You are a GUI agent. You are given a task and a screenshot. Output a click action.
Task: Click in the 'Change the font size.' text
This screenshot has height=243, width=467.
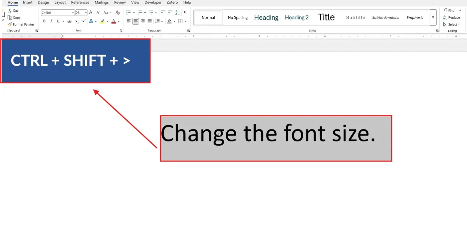[268, 134]
